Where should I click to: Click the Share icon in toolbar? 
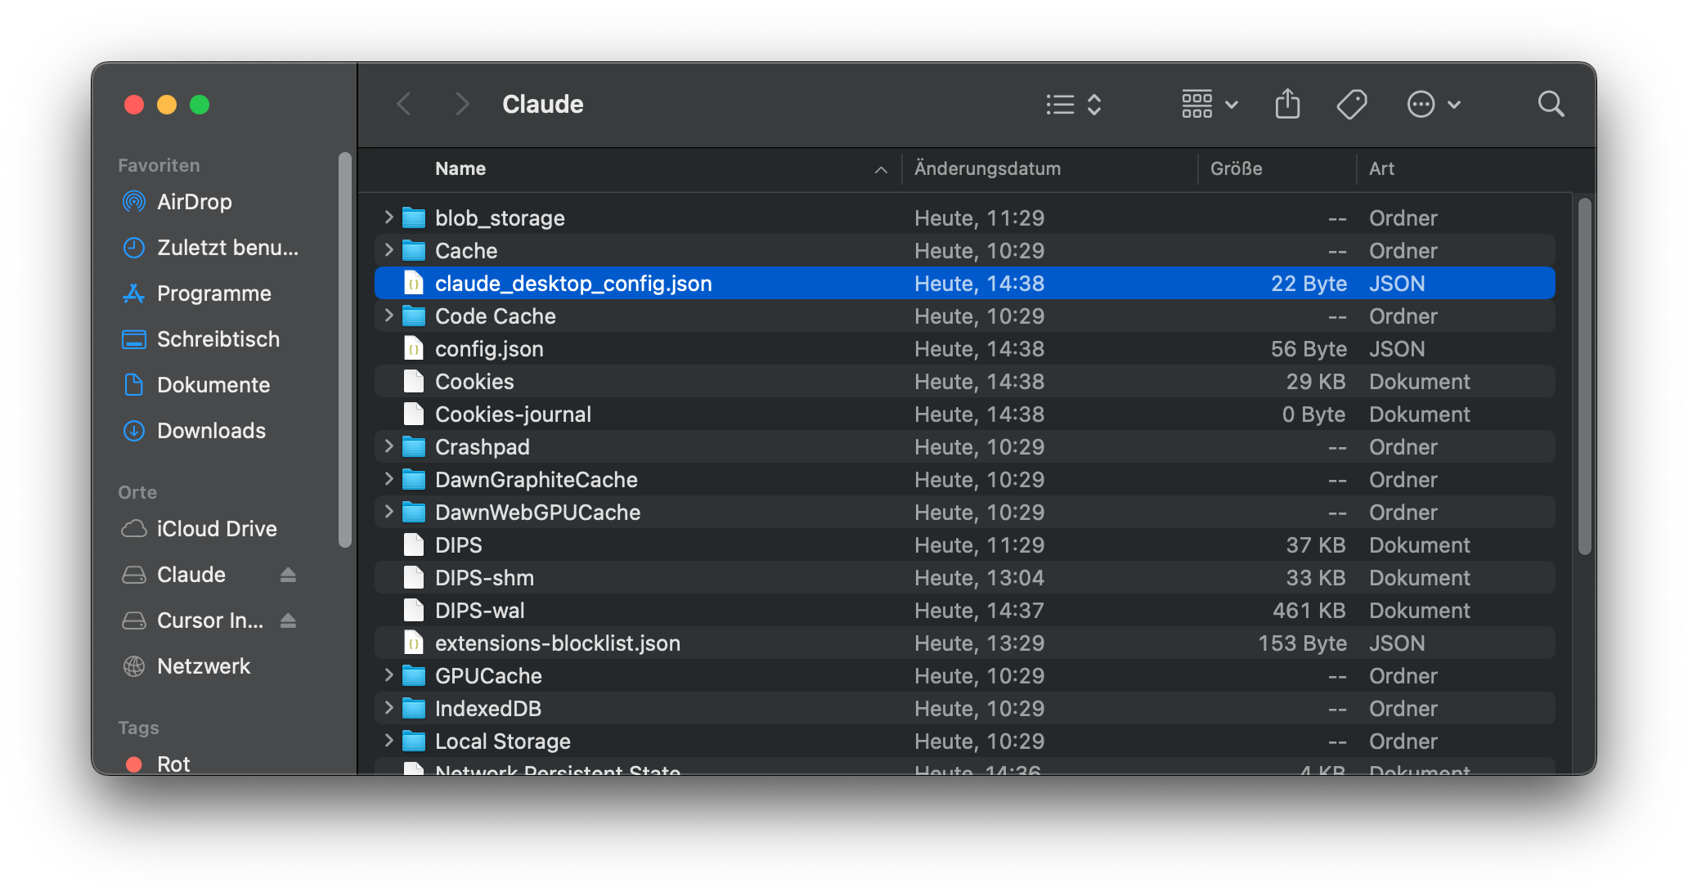pyautogui.click(x=1287, y=105)
